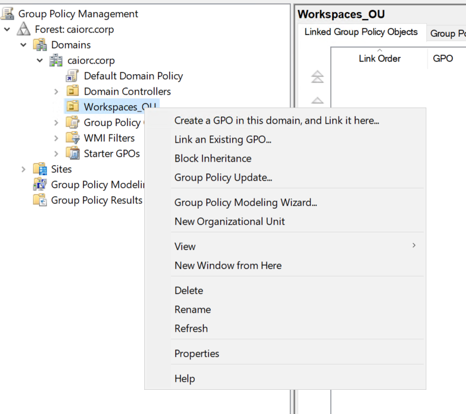Click the Forest caiorc.corp triangle icon
This screenshot has height=414, width=466.
24,29
